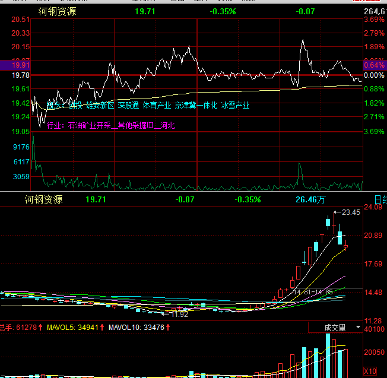Select the 20.89 K-line price axis label
Screen dimensions: 387x378
(x=373, y=236)
